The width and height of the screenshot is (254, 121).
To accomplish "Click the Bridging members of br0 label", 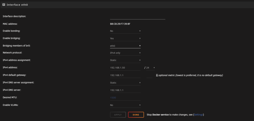I will point(17,46).
